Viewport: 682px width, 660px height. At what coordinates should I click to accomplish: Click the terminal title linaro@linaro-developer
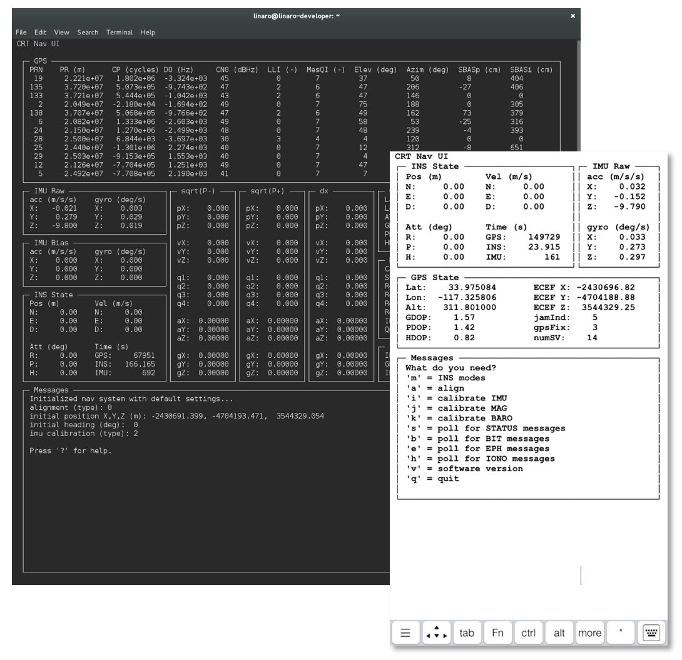pos(296,16)
